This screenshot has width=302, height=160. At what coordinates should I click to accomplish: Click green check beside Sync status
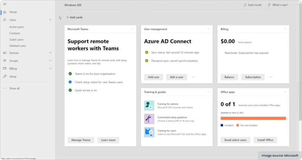pos(146,52)
